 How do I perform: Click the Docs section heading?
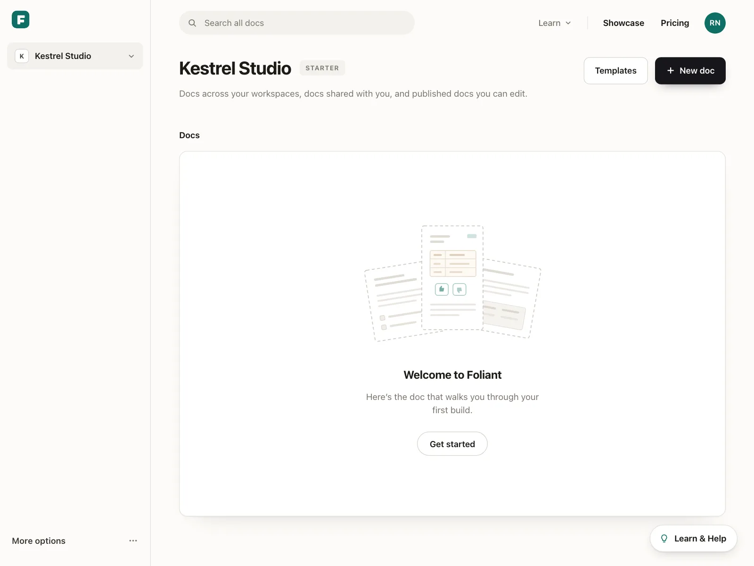point(189,135)
